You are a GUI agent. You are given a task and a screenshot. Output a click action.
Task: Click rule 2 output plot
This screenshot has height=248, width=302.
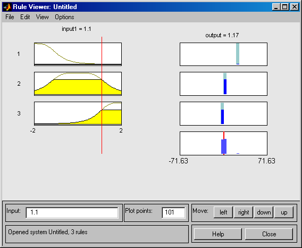point(224,84)
